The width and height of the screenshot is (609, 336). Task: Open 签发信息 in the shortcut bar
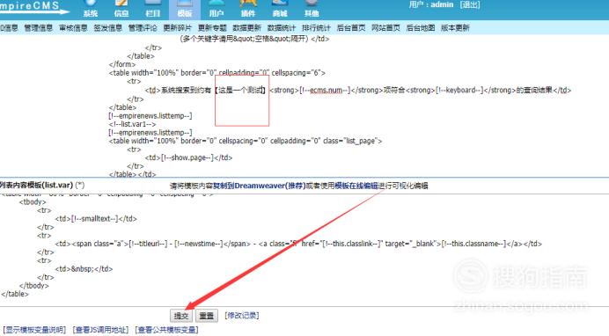(x=108, y=28)
